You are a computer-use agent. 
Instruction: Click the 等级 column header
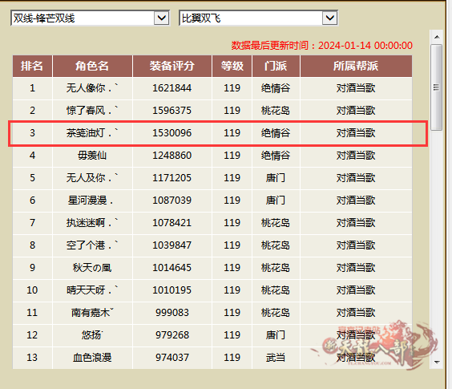pyautogui.click(x=232, y=66)
